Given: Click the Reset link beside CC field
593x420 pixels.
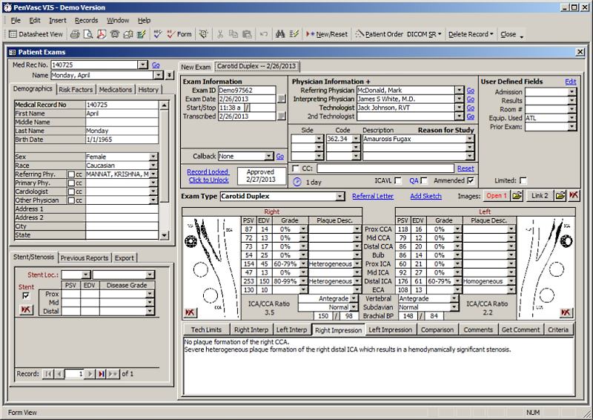Looking at the screenshot, I should click(466, 168).
